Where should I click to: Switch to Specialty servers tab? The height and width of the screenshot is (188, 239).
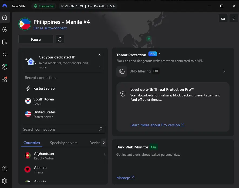coord(63,143)
